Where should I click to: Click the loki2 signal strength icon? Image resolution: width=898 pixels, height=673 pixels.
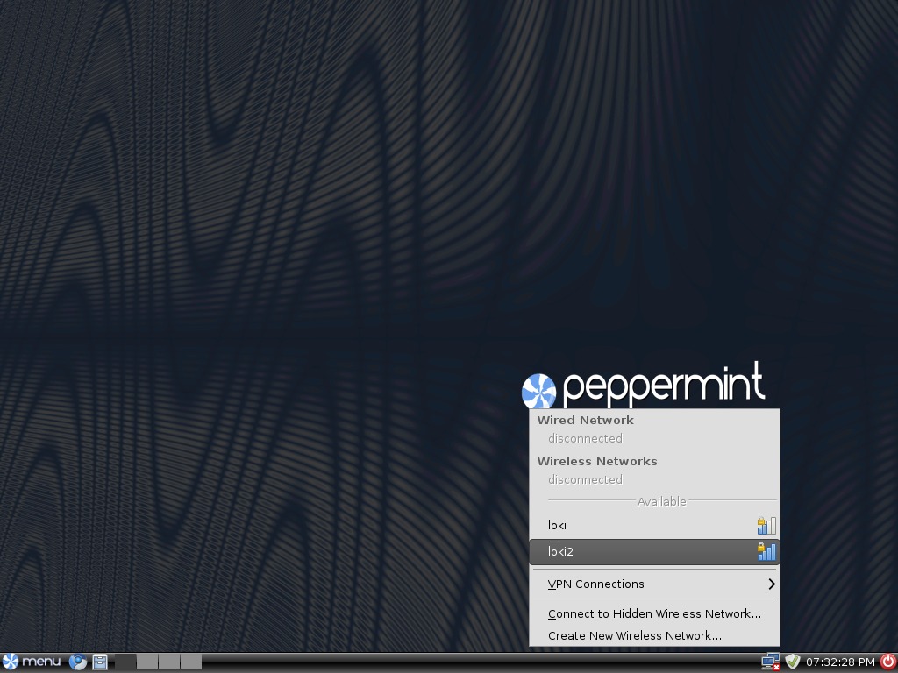pyautogui.click(x=766, y=552)
